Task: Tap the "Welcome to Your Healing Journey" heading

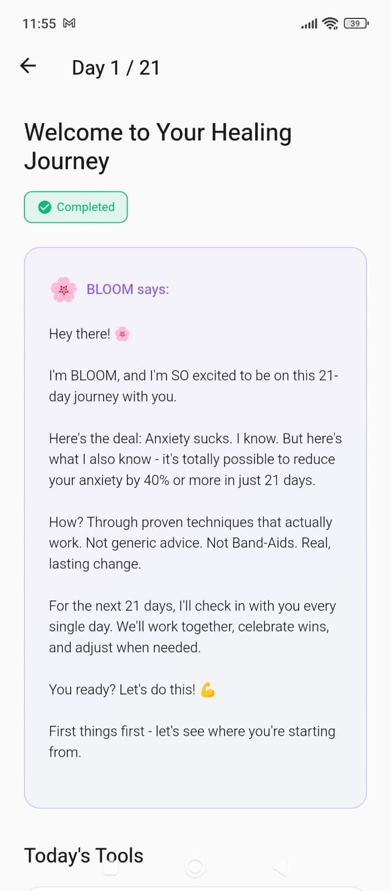Action: coord(158,146)
